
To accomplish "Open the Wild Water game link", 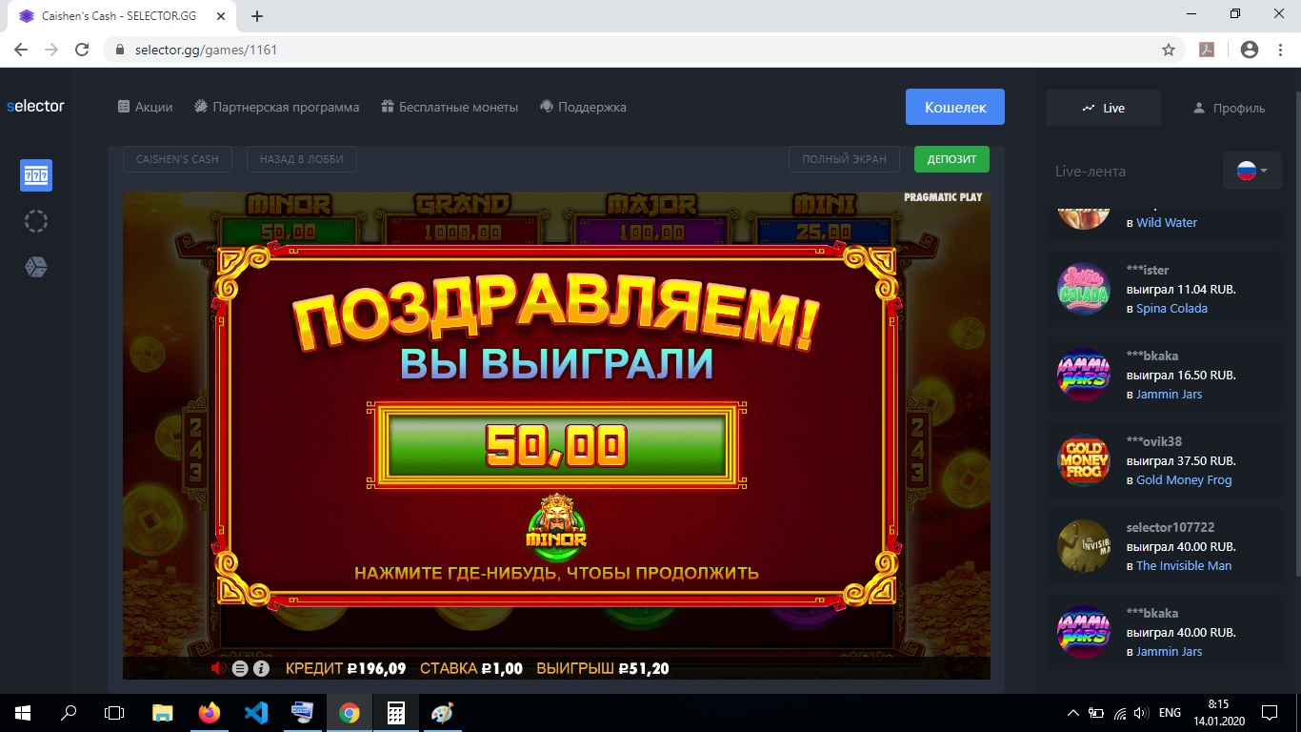I will (x=1167, y=222).
